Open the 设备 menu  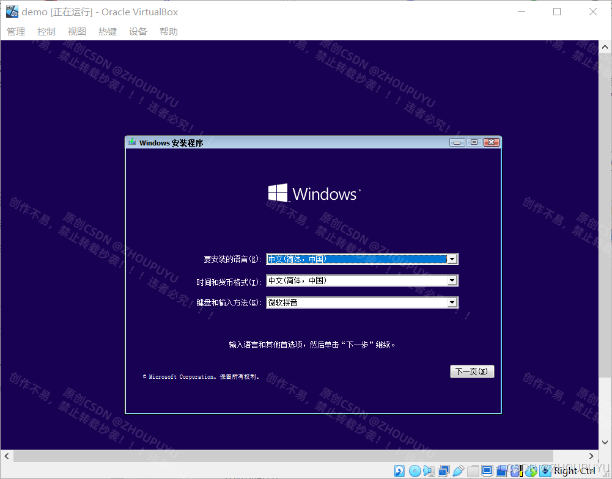pos(138,32)
